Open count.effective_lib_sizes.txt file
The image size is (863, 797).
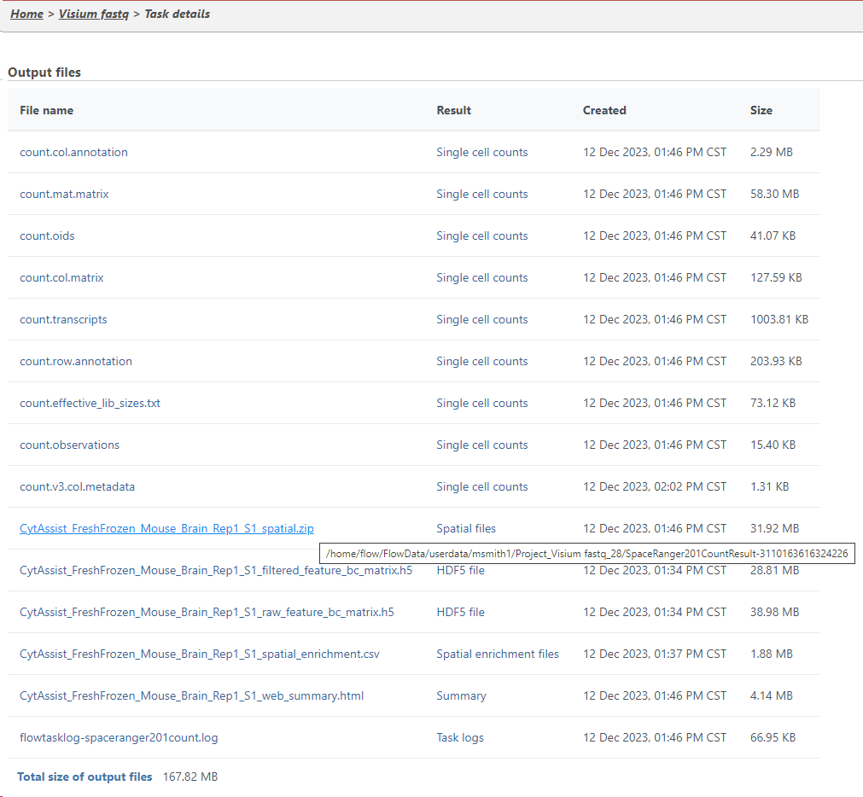pyautogui.click(x=90, y=403)
